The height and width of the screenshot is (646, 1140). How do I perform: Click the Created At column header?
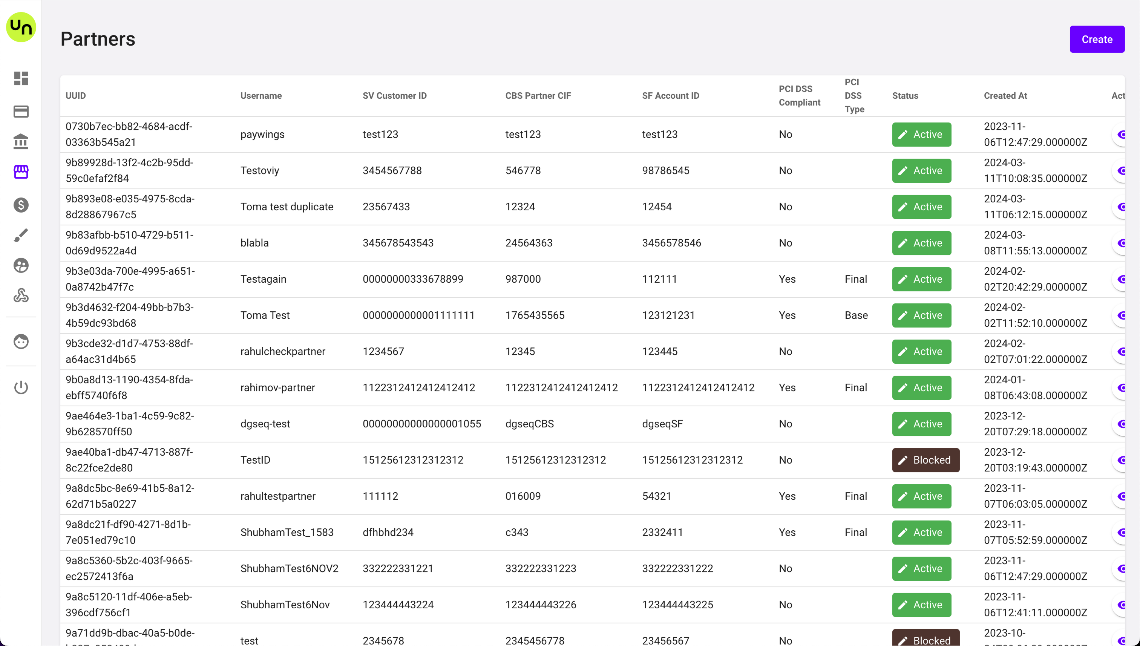coord(1005,96)
